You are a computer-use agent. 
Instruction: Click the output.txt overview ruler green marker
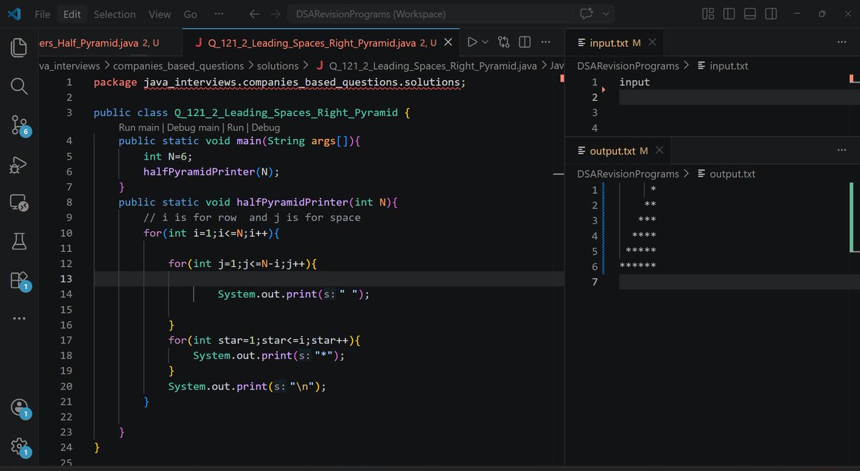click(x=851, y=217)
